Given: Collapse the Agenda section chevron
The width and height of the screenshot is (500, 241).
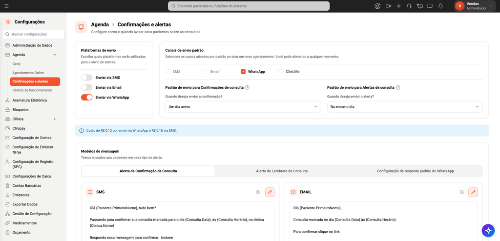Looking at the screenshot, I should click(55, 55).
